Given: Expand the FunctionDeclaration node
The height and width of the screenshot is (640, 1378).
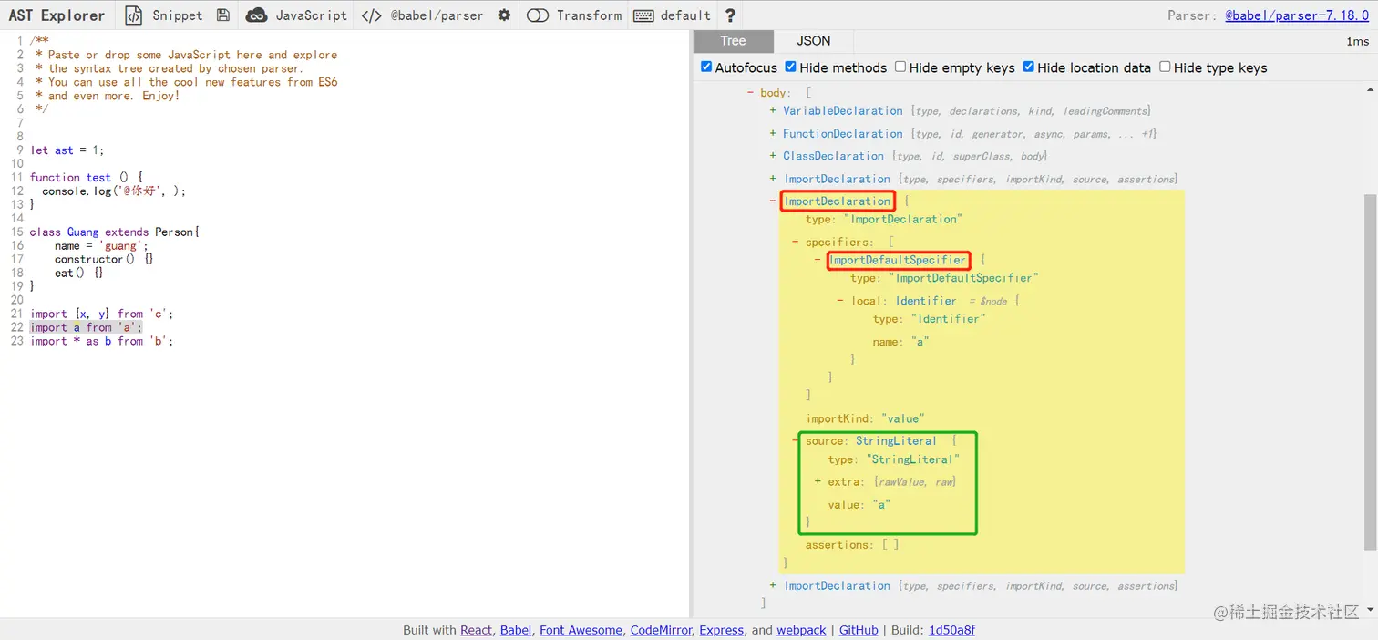Looking at the screenshot, I should (774, 134).
